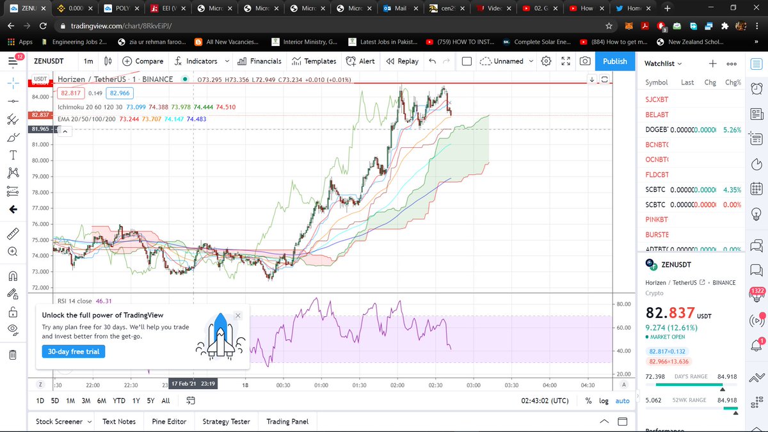The height and width of the screenshot is (432, 768).
Task: Open the Engineering Jobs bookmark
Action: [74, 42]
